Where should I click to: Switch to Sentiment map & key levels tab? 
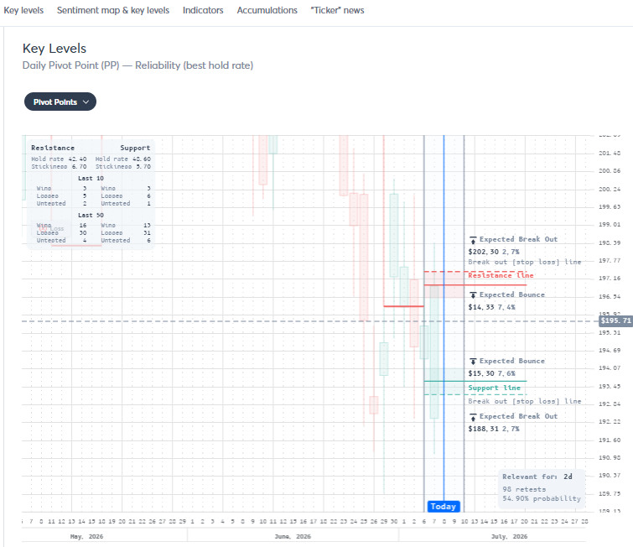113,11
